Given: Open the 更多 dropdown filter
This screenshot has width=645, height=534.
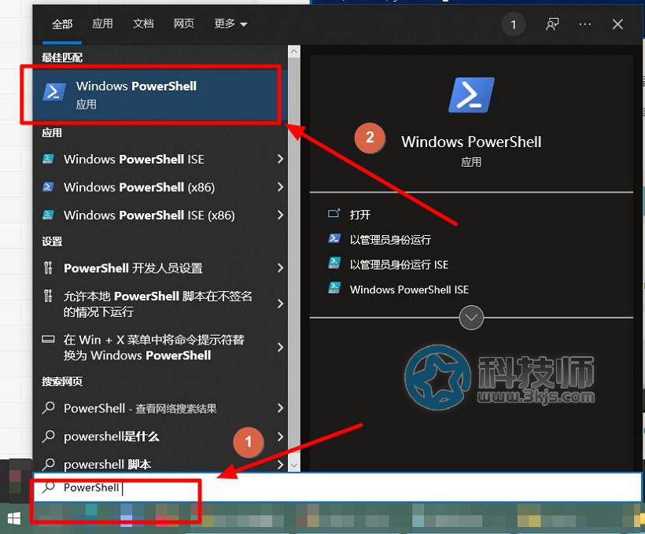Looking at the screenshot, I should 230,24.
